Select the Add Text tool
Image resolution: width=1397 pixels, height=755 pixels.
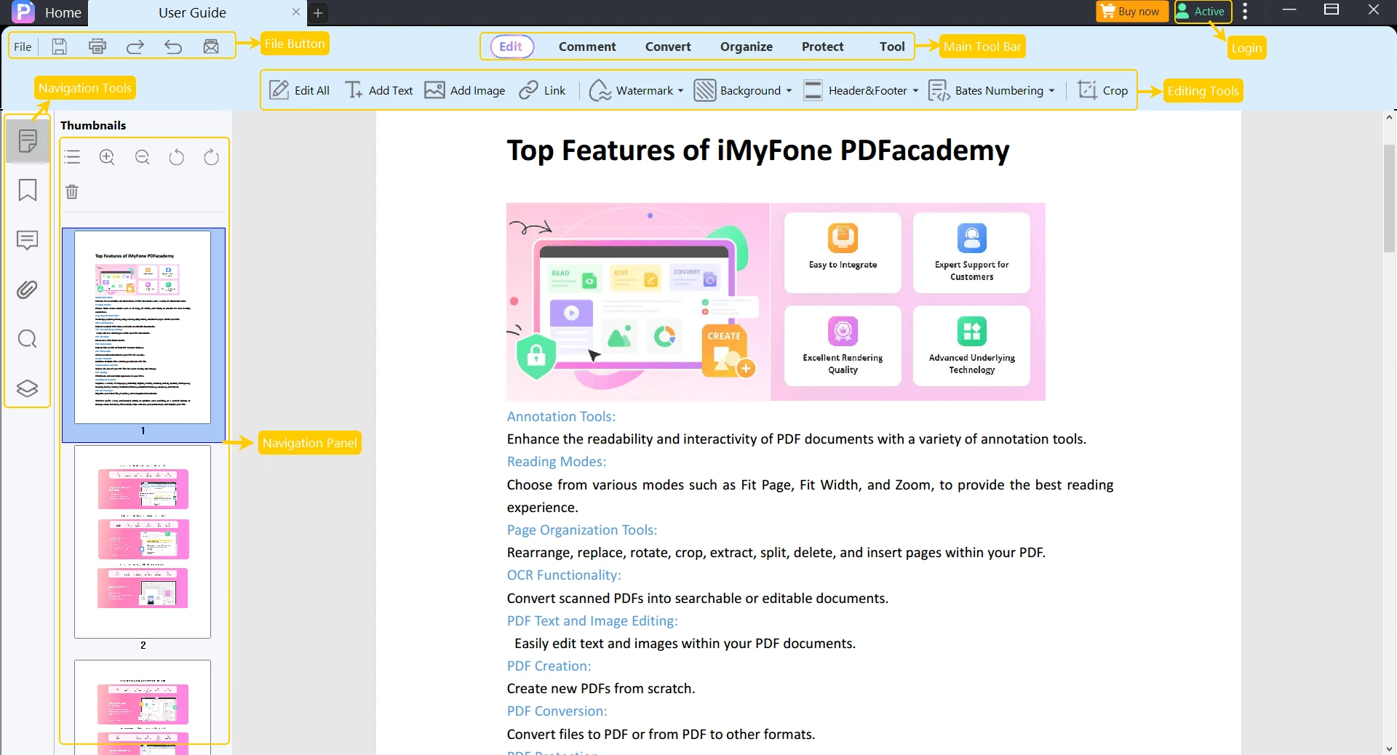click(378, 90)
